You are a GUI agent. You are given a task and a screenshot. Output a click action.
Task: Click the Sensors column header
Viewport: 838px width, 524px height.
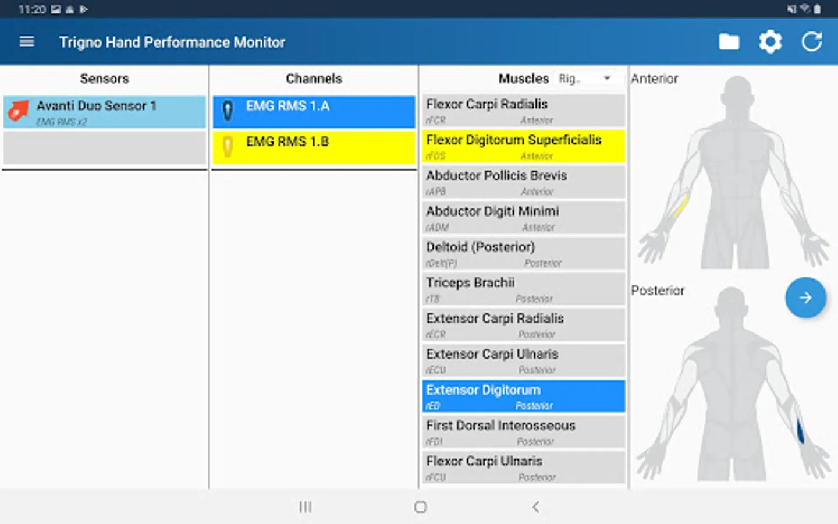pos(104,79)
